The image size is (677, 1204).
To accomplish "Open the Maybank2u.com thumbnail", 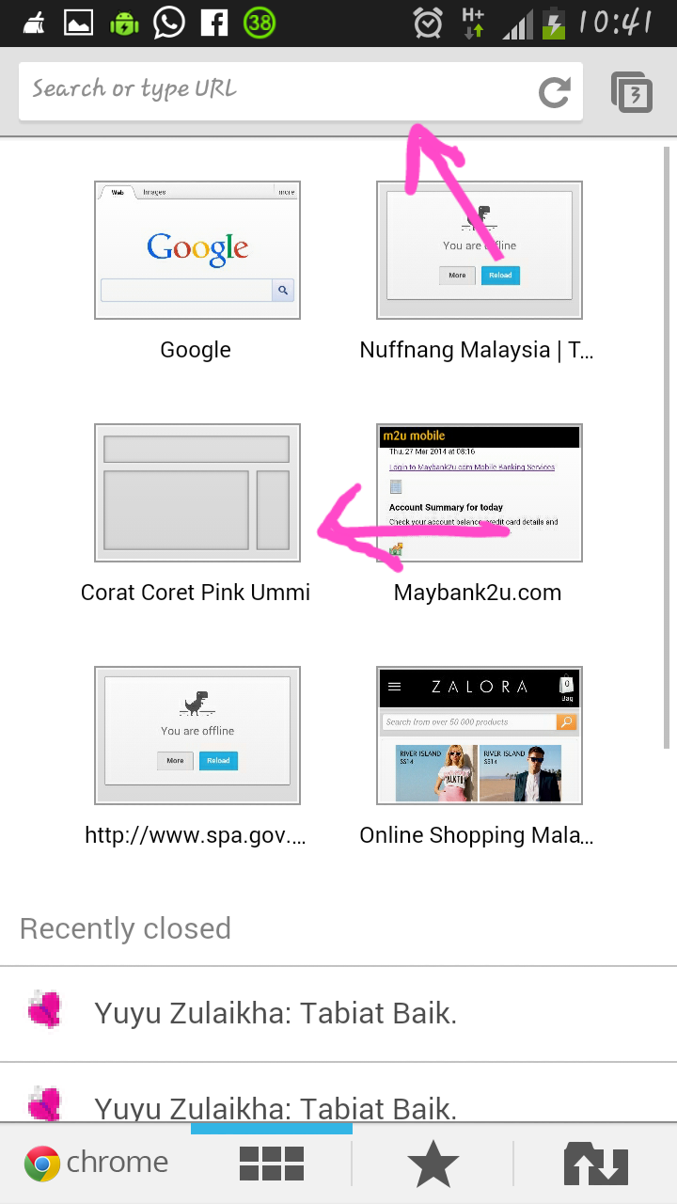I will click(480, 493).
